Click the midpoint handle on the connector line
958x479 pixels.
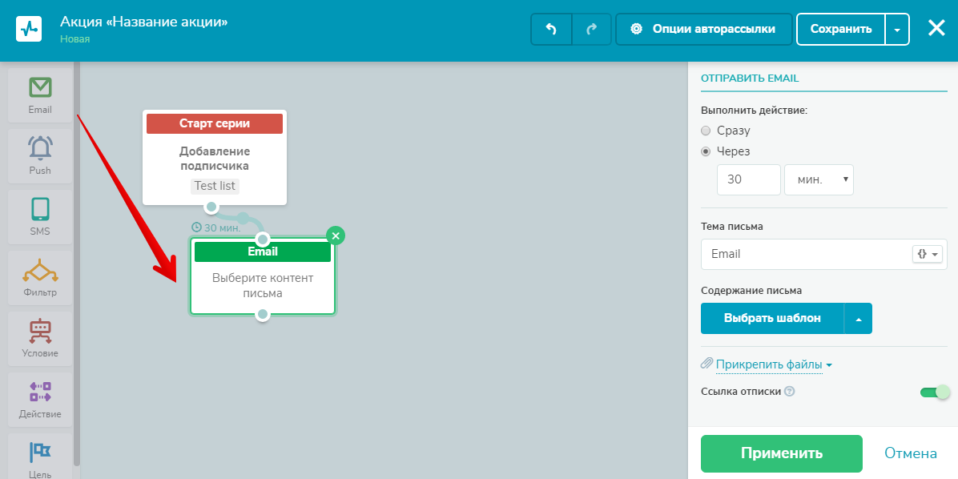click(x=243, y=218)
